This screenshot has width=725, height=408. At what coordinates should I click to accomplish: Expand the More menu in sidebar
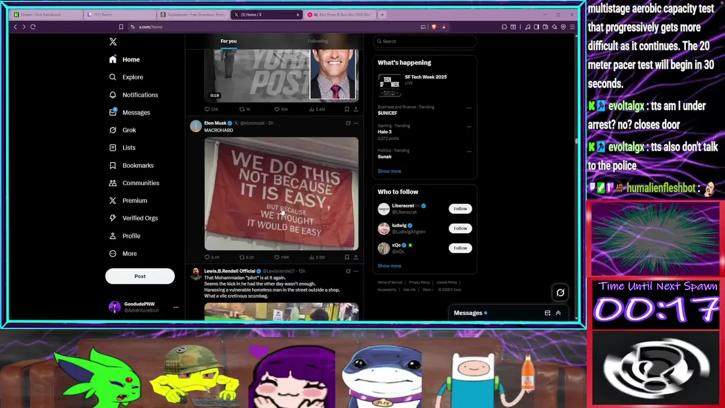point(123,253)
